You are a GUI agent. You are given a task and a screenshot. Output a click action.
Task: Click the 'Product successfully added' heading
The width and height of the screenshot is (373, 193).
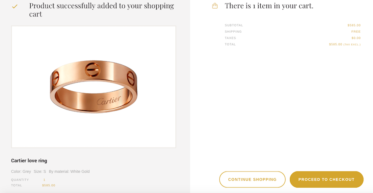click(x=102, y=10)
